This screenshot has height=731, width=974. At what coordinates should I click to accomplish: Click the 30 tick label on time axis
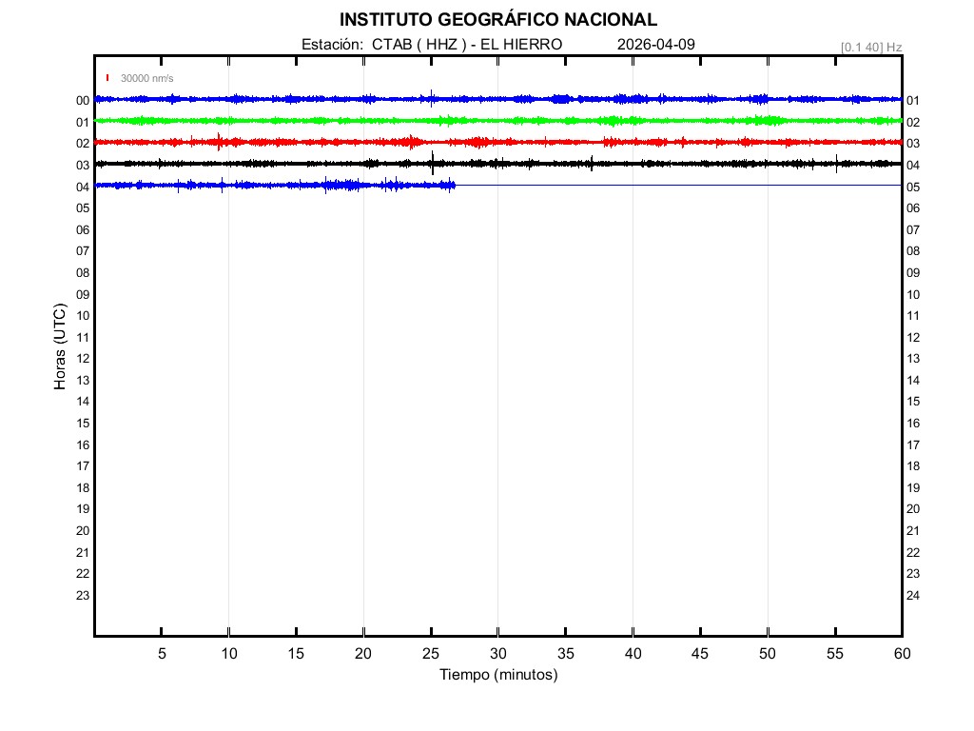coord(498,654)
